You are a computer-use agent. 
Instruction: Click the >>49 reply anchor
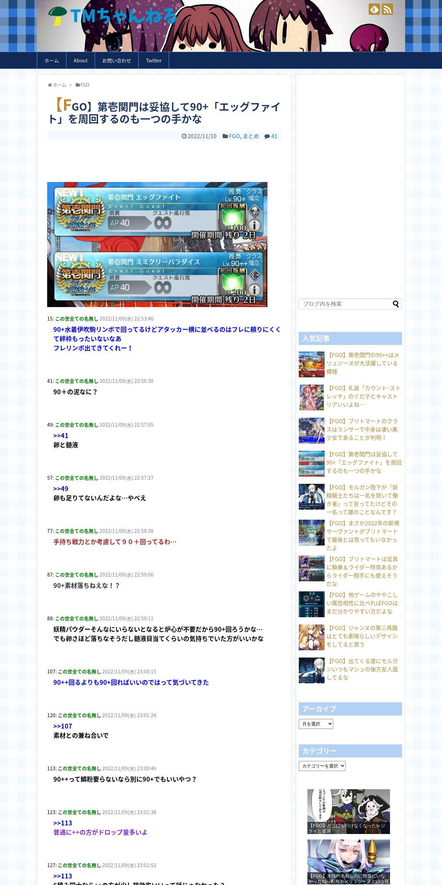click(61, 489)
